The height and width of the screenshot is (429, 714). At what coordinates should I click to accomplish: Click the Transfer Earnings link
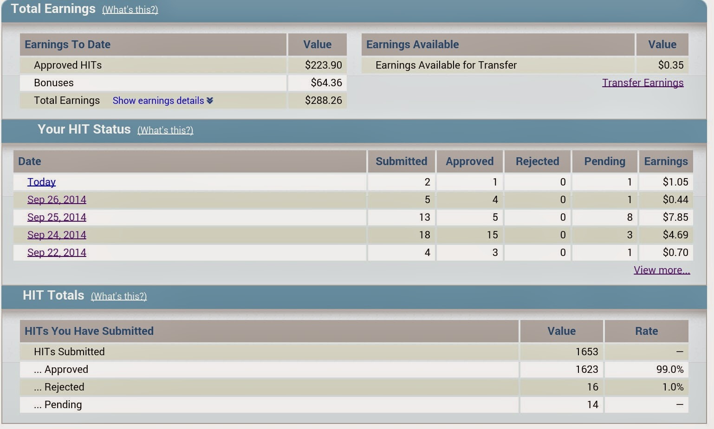[x=643, y=82]
